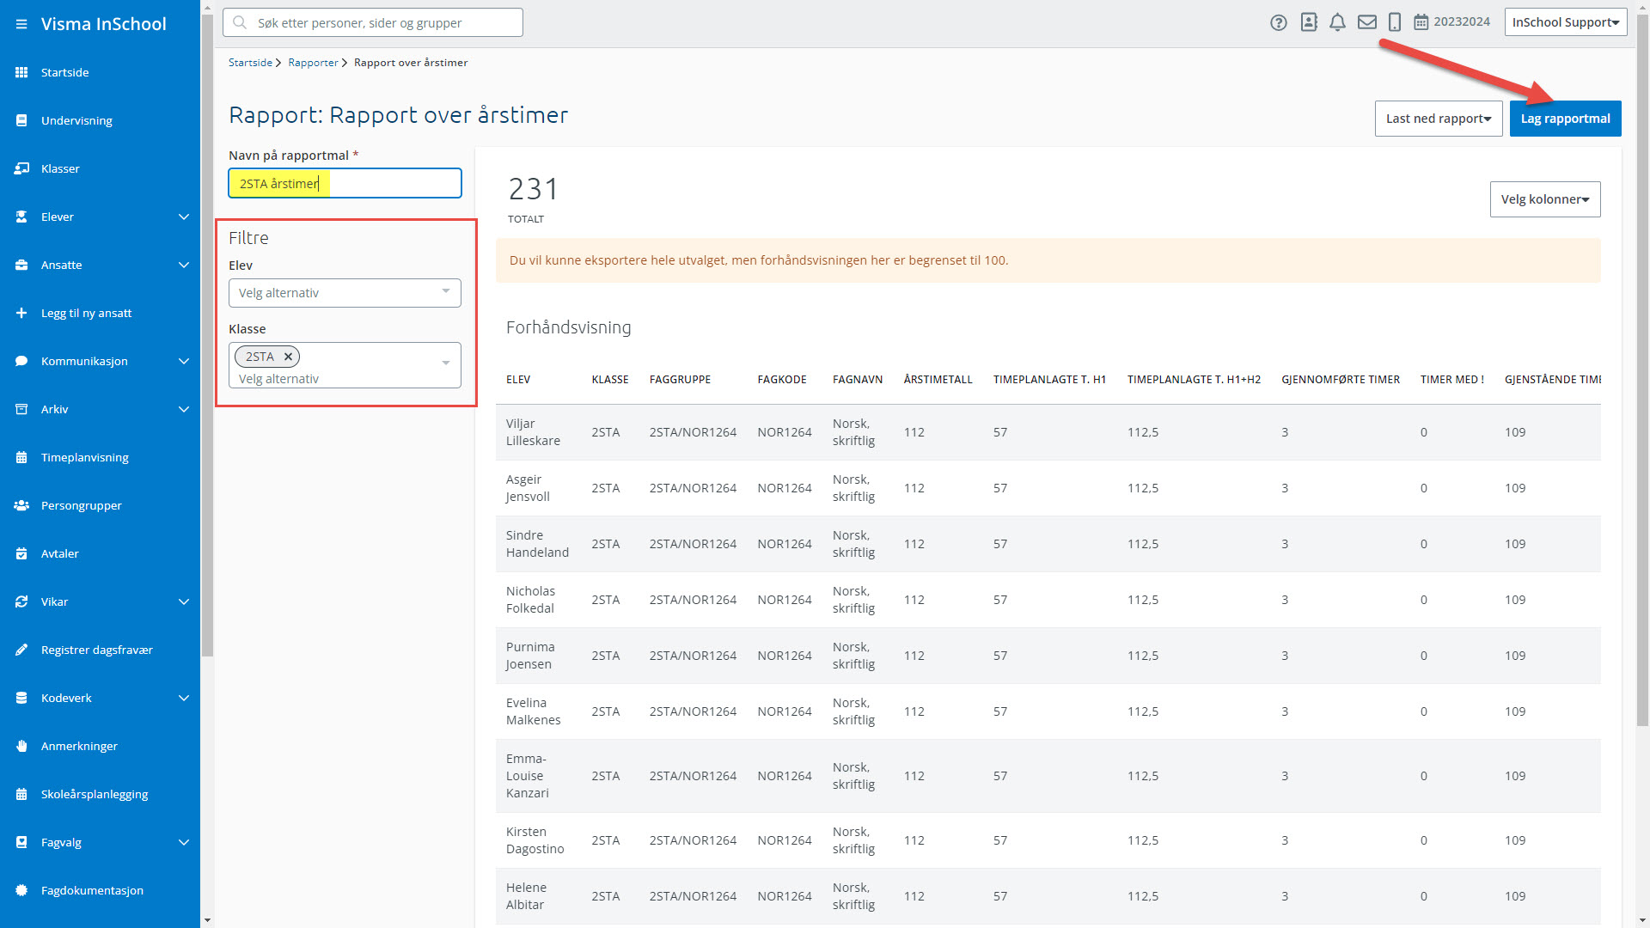The height and width of the screenshot is (928, 1650).
Task: Click the Undervisning sidebar icon
Action: coord(21,120)
